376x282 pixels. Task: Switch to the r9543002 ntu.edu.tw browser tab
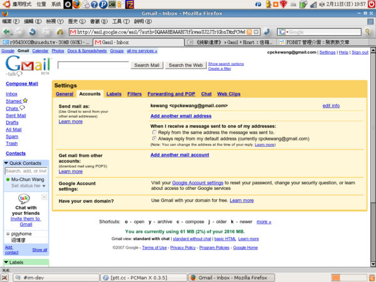point(46,42)
